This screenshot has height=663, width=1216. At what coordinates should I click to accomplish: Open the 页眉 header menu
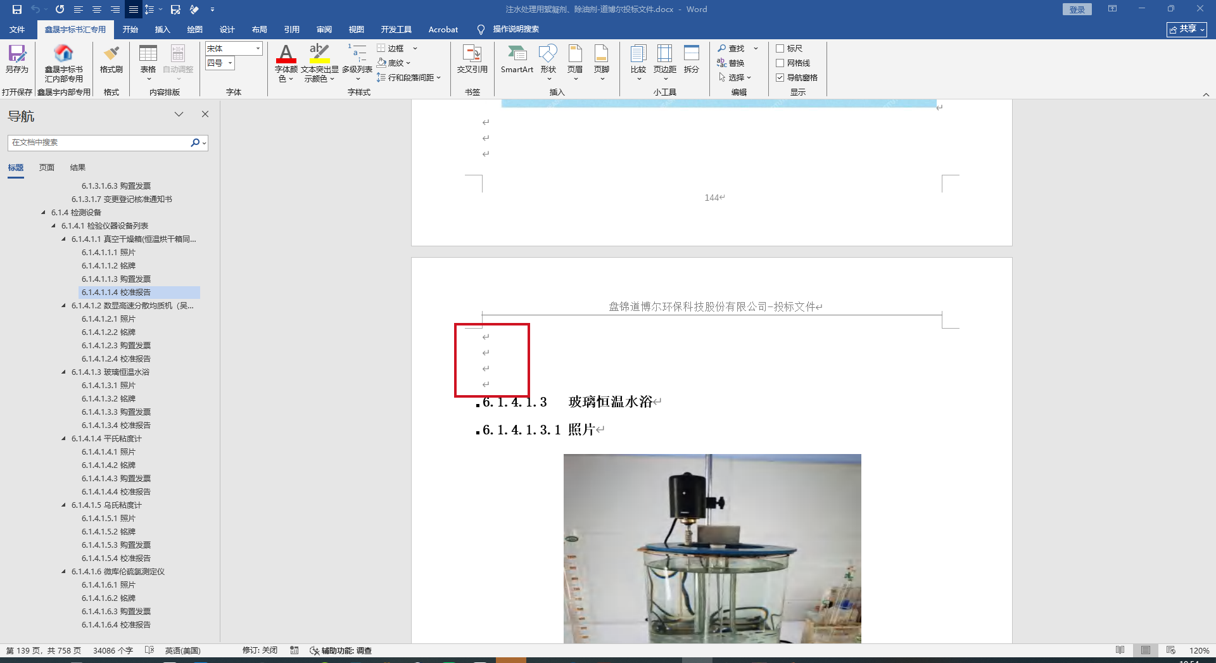(x=575, y=62)
